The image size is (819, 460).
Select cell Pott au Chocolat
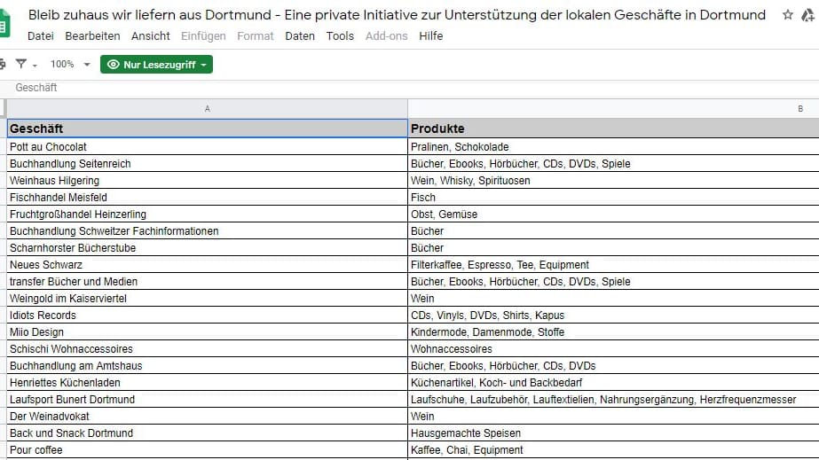208,146
